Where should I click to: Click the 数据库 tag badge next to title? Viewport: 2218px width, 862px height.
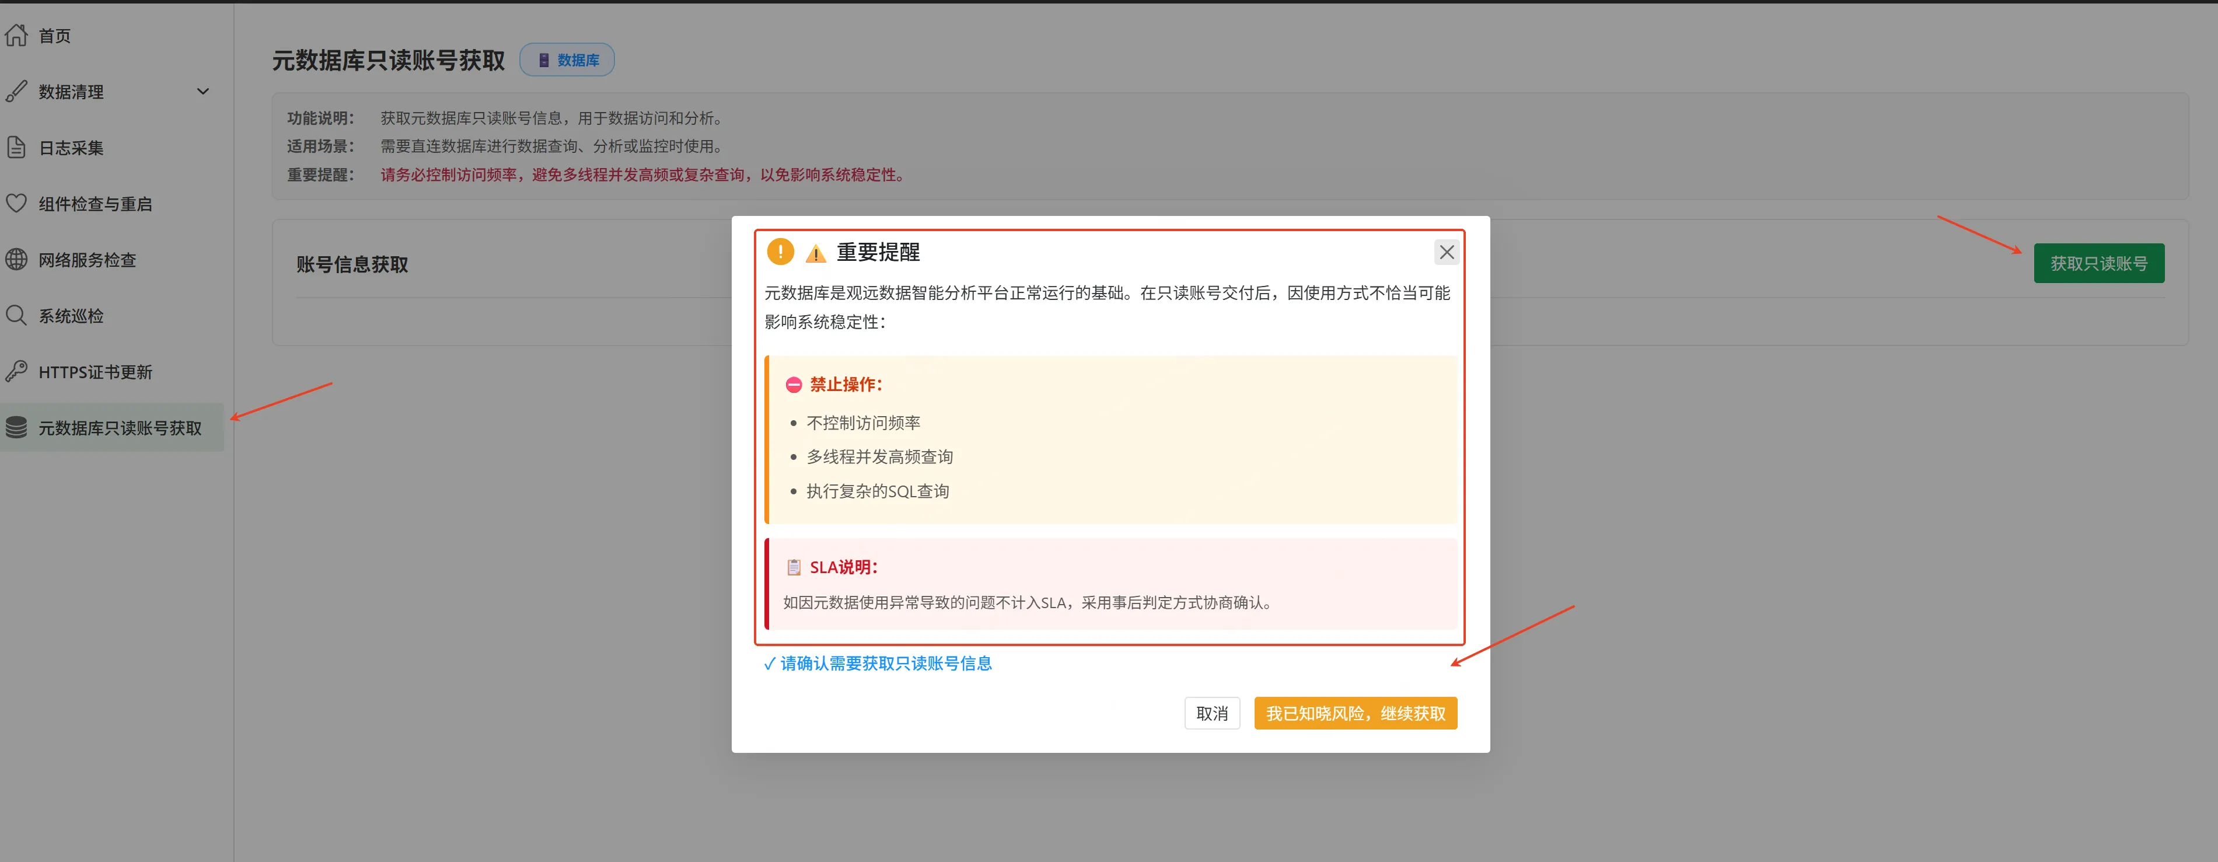tap(567, 60)
